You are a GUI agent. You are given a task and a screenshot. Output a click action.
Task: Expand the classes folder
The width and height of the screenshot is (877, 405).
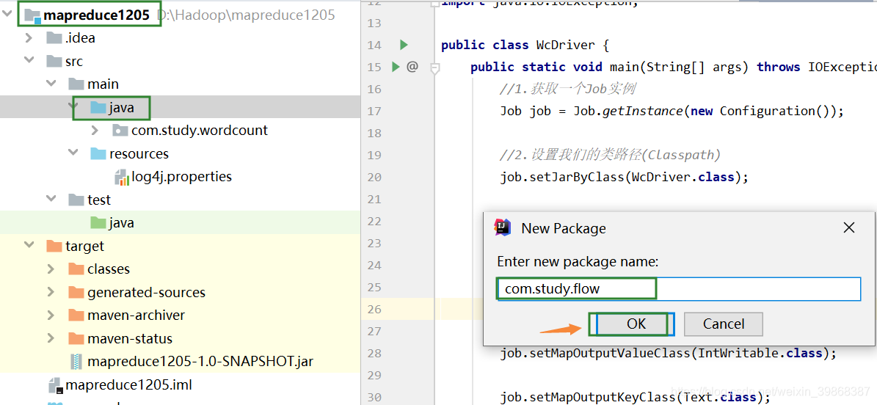pyautogui.click(x=51, y=269)
